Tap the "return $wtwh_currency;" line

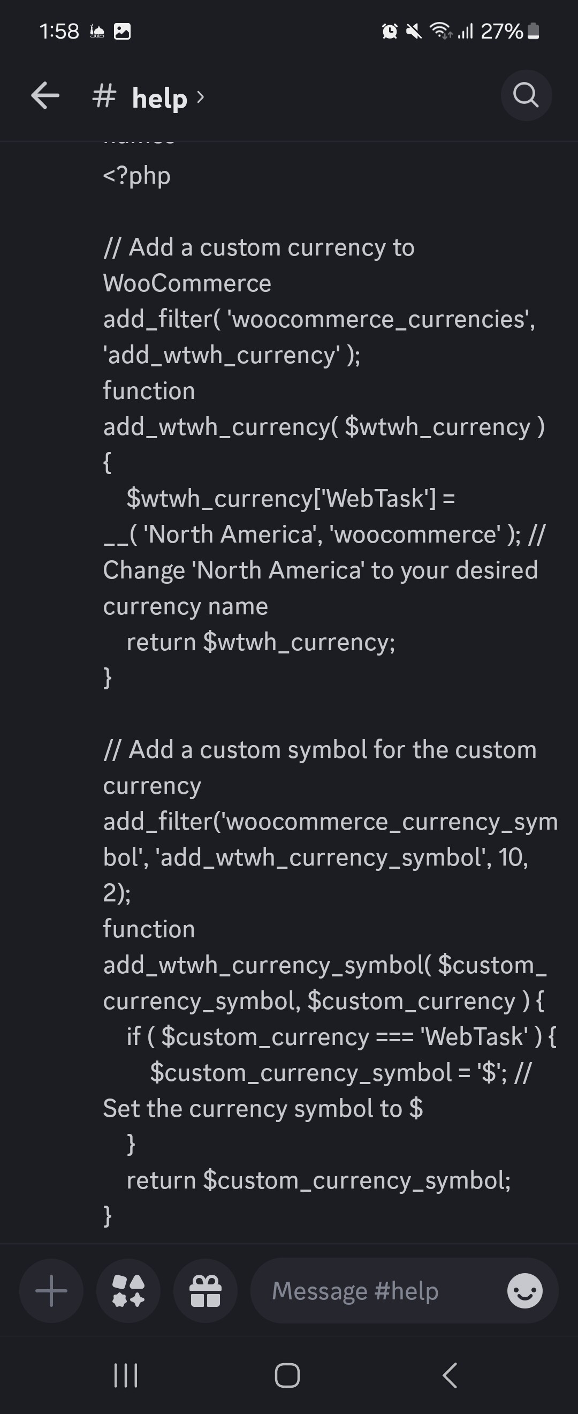coord(261,642)
